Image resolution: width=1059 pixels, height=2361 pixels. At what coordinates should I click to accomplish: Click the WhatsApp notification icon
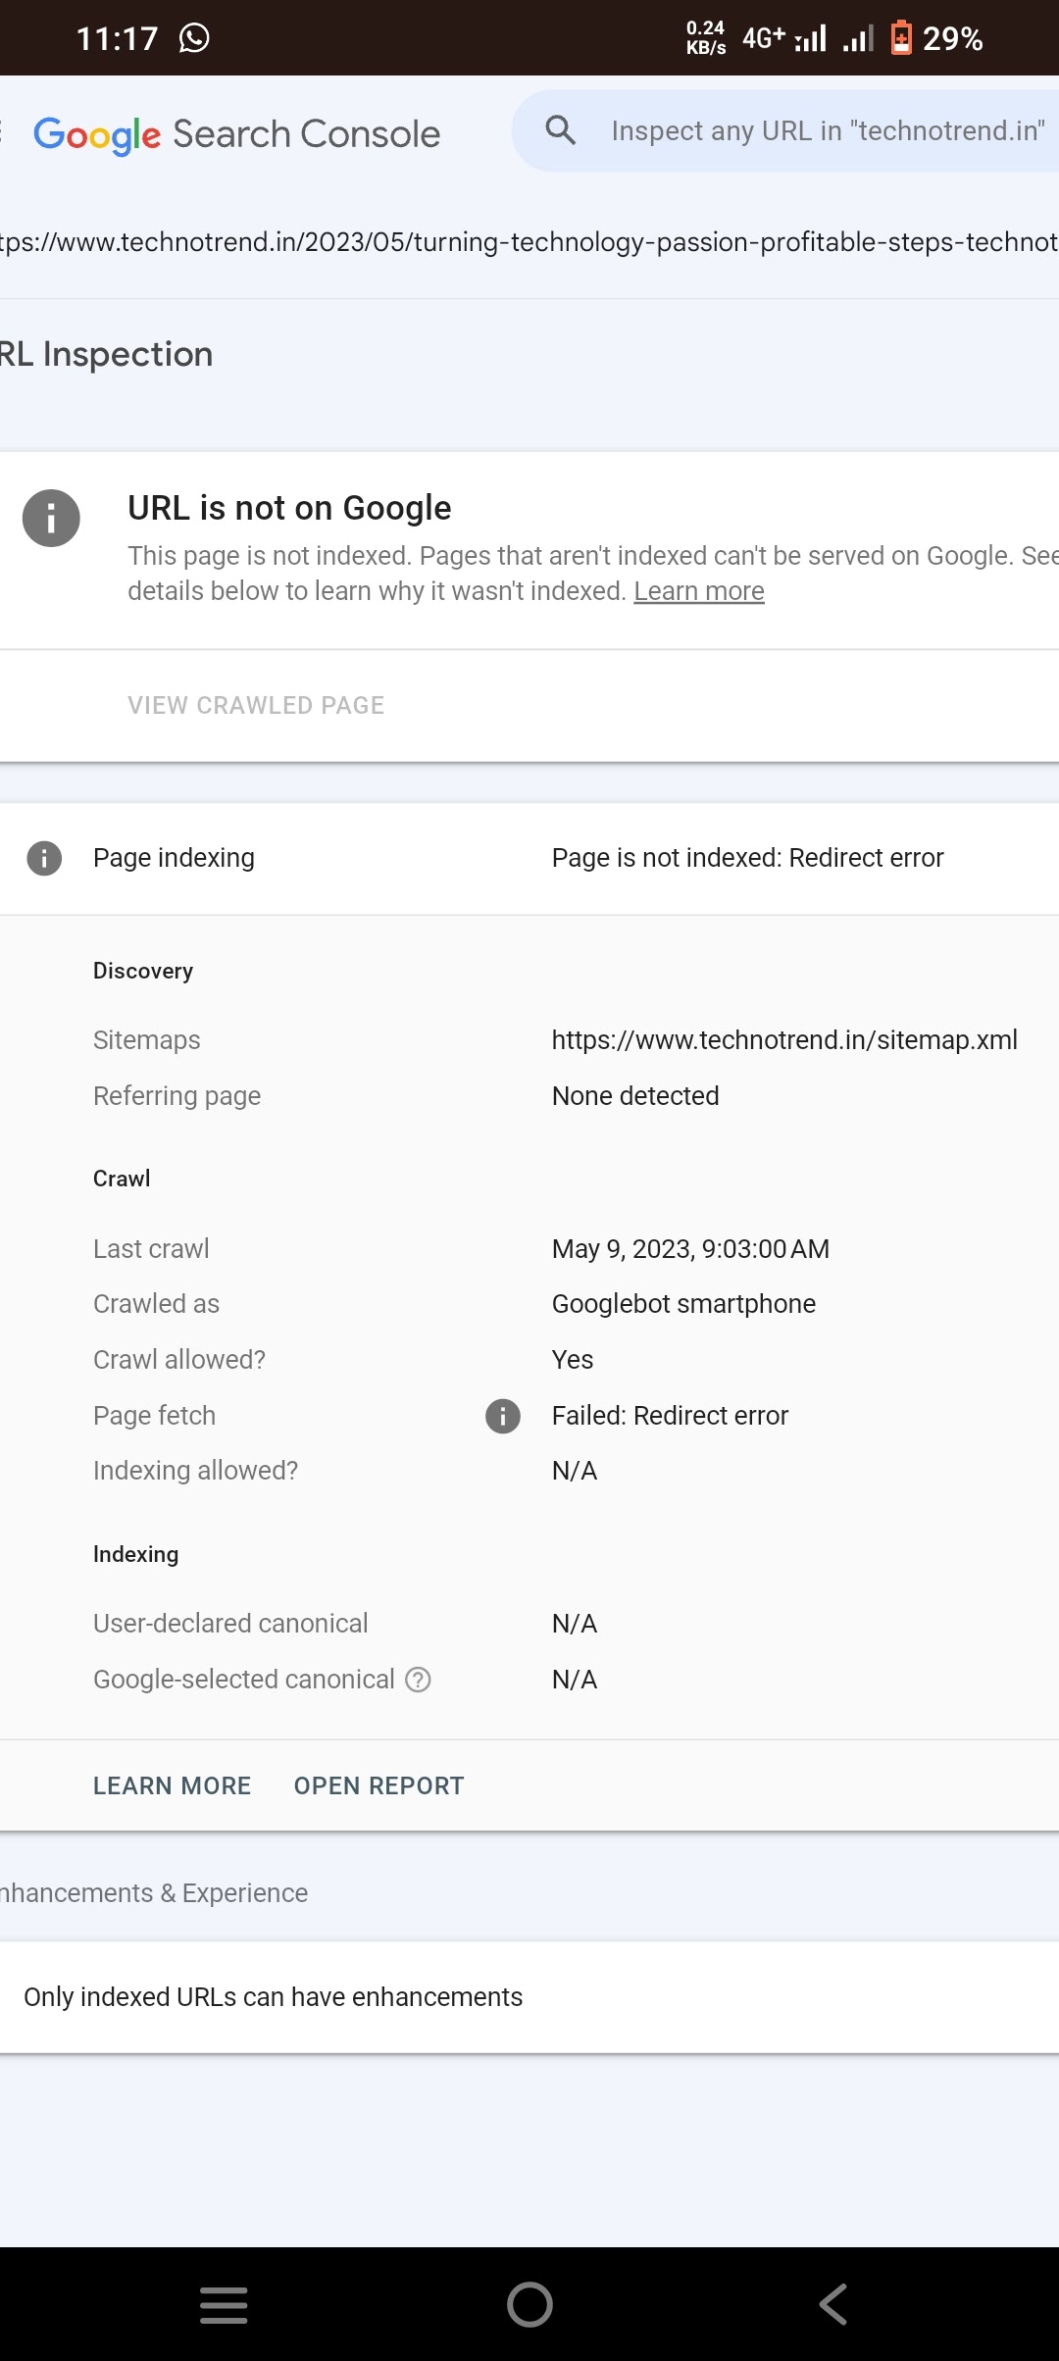[194, 38]
